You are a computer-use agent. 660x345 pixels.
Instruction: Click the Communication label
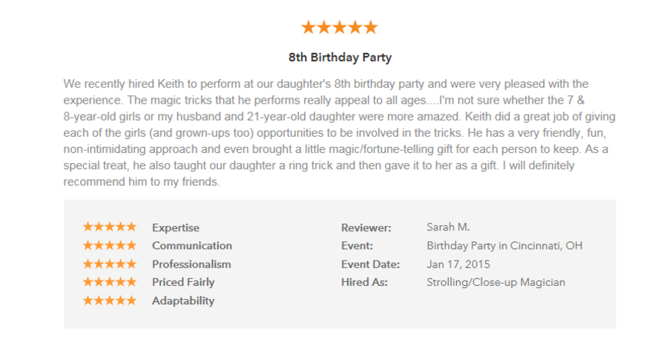(192, 246)
